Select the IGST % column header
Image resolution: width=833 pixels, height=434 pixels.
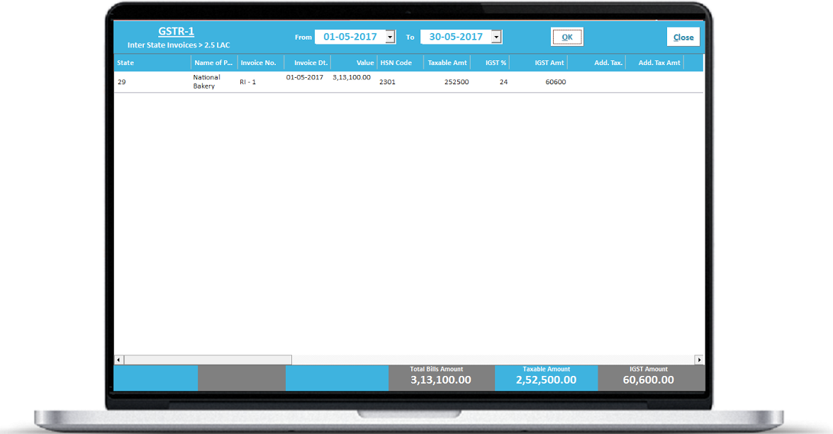tap(490, 62)
